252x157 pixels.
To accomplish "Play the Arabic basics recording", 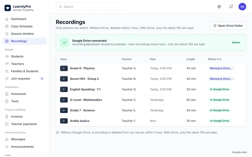I will point(64,121).
